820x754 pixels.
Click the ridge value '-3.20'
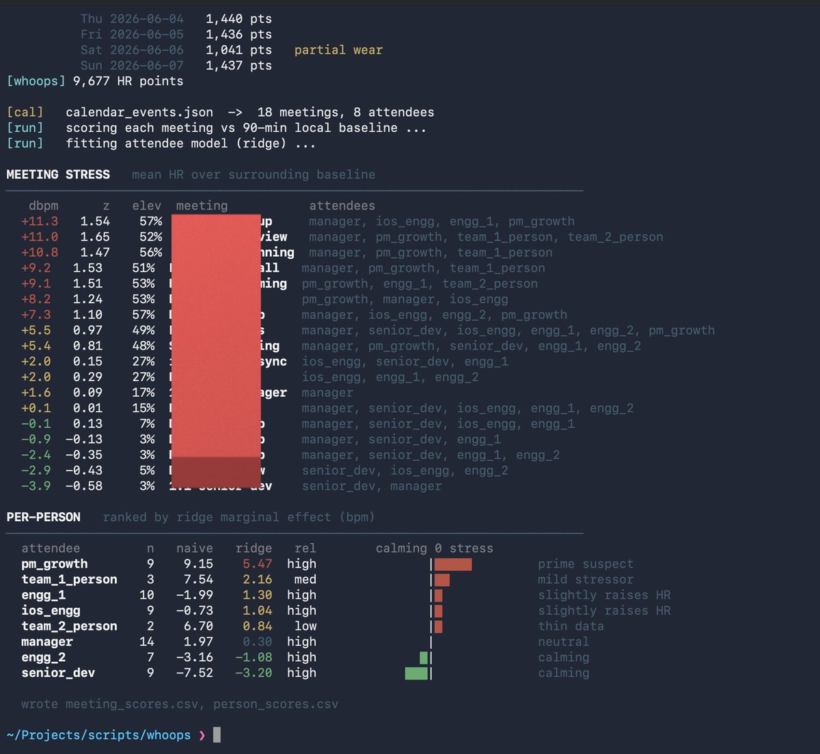tap(254, 673)
